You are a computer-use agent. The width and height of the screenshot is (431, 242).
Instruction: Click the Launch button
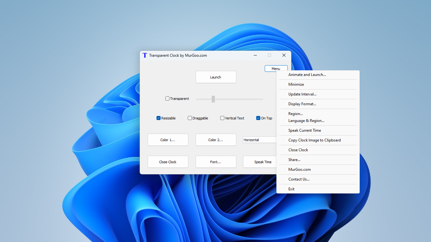tap(216, 77)
